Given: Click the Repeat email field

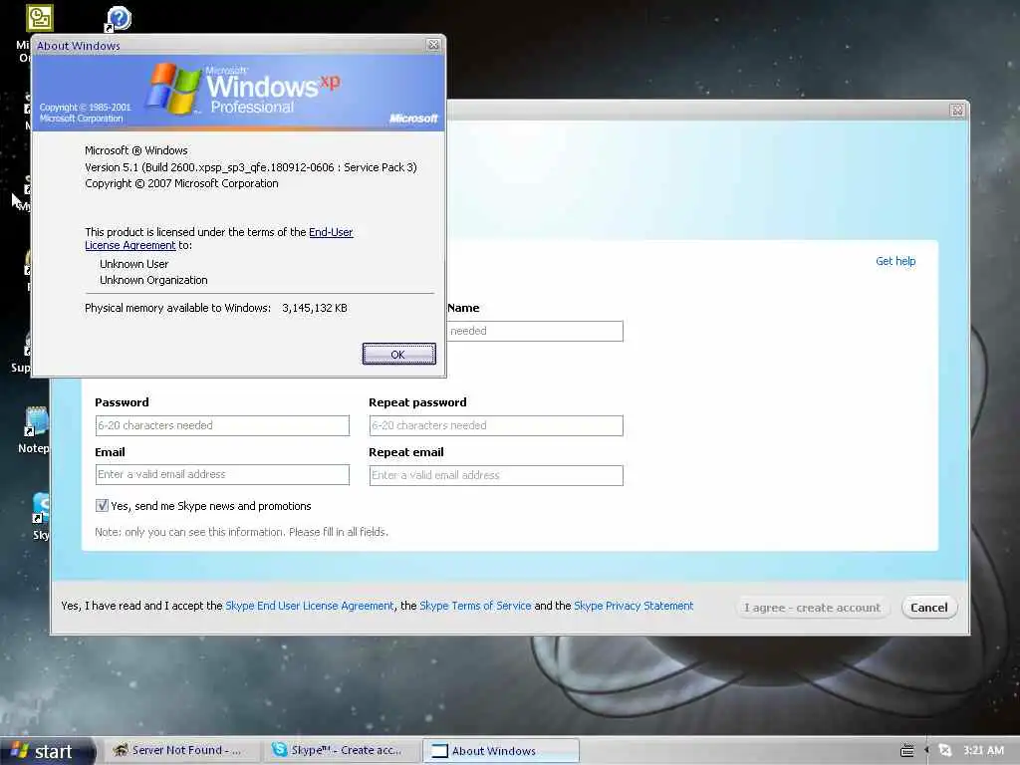Looking at the screenshot, I should (x=496, y=475).
